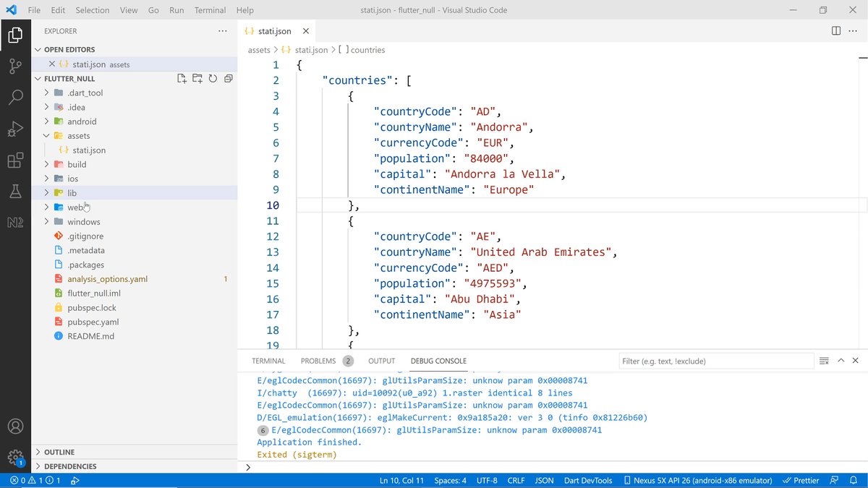Open the Run and Debug view

point(15,129)
